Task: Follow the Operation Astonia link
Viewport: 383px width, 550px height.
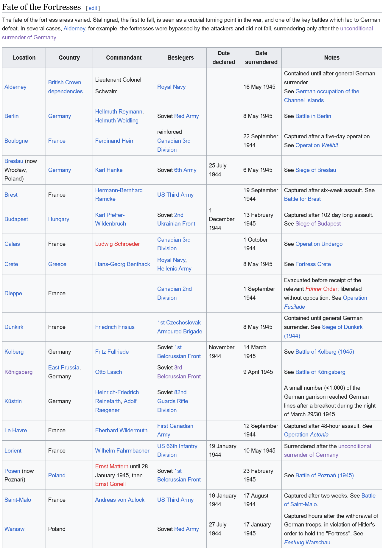Action: pos(306,435)
